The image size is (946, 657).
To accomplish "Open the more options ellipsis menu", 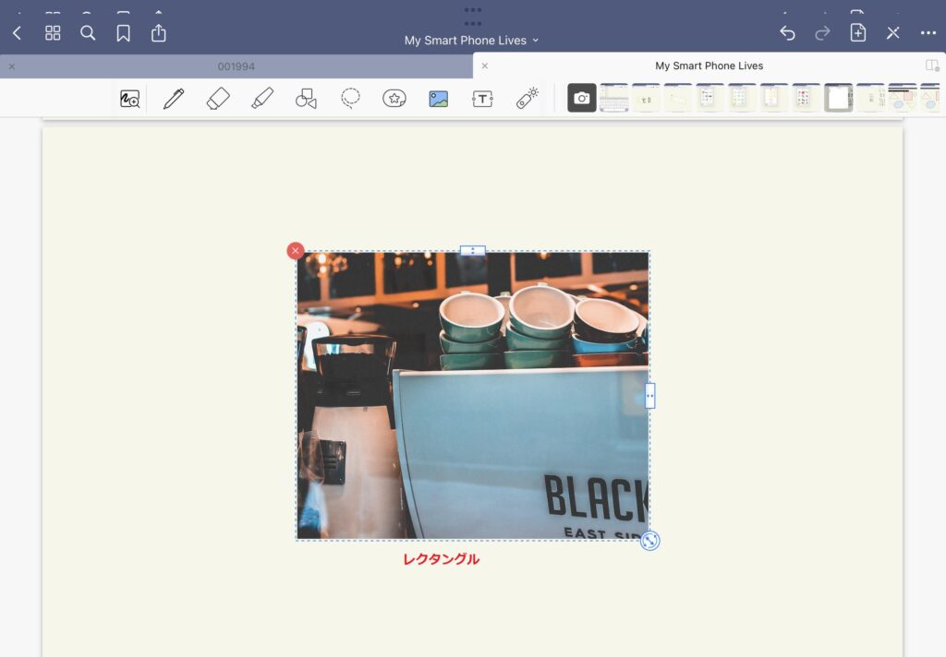I will [928, 33].
